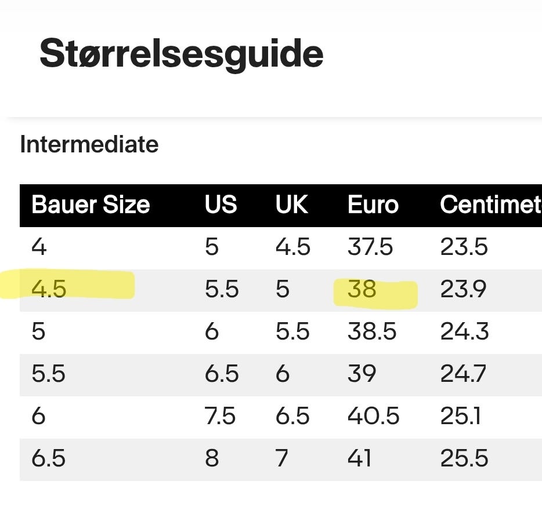Select the UK column header
This screenshot has height=507, width=542.
292,205
